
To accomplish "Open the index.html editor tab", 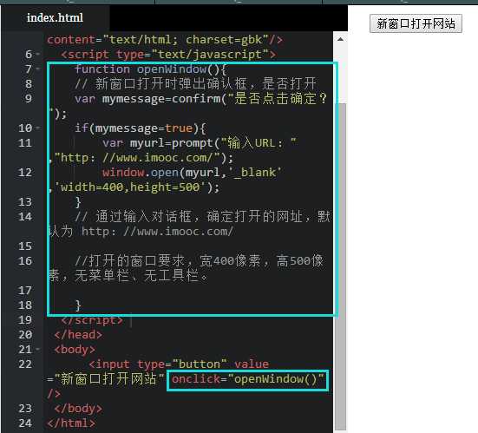I will (x=55, y=17).
